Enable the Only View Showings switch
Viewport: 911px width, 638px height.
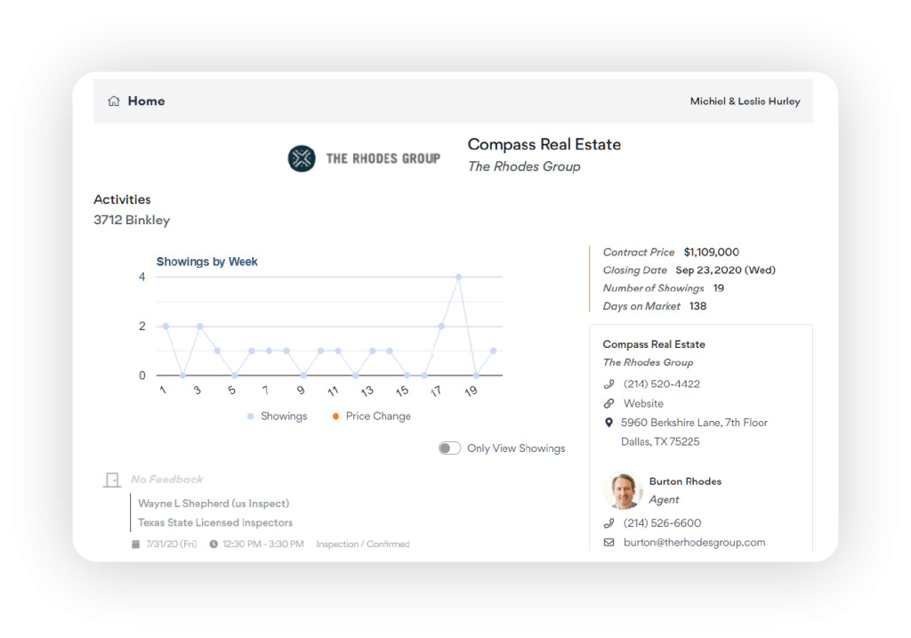pyautogui.click(x=449, y=448)
